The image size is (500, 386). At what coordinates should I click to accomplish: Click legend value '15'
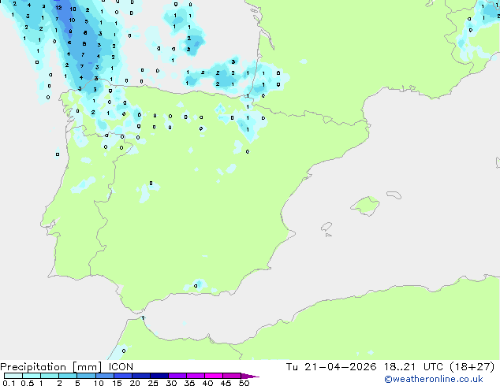click(117, 383)
